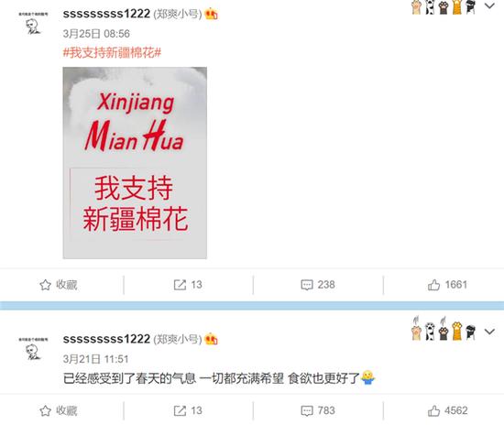Click the crown membership badge on the first post

[211, 14]
